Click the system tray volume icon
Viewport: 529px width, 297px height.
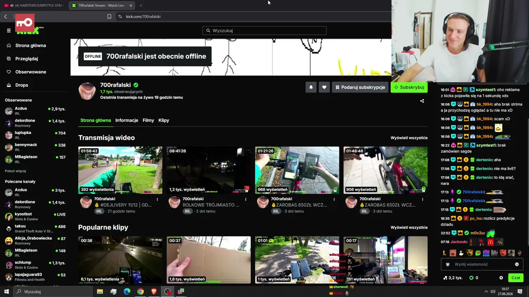[x=493, y=292]
